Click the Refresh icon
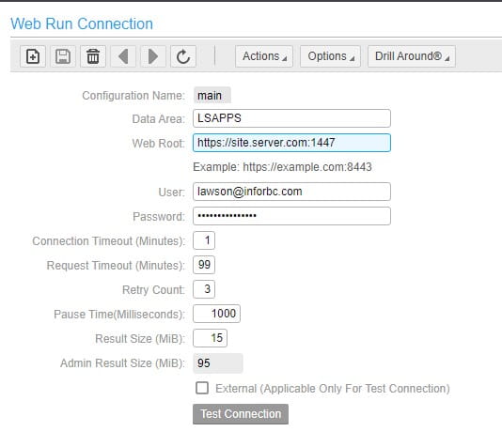This screenshot has height=447, width=502. pyautogui.click(x=183, y=56)
